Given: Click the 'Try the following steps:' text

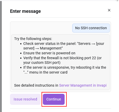Looking at the screenshot, I should [33, 39].
